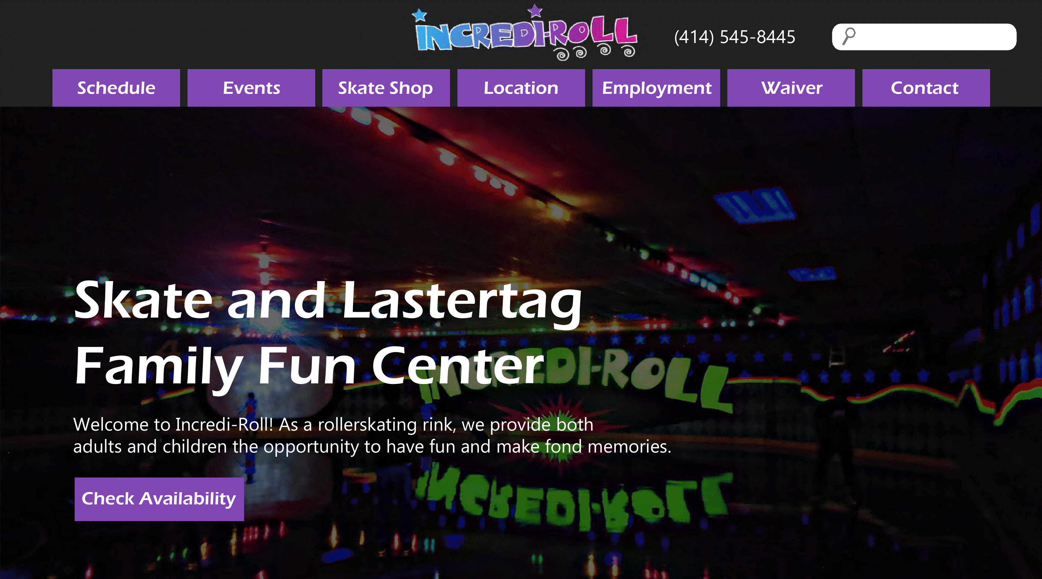Select Location in the navigation bar

tap(521, 88)
